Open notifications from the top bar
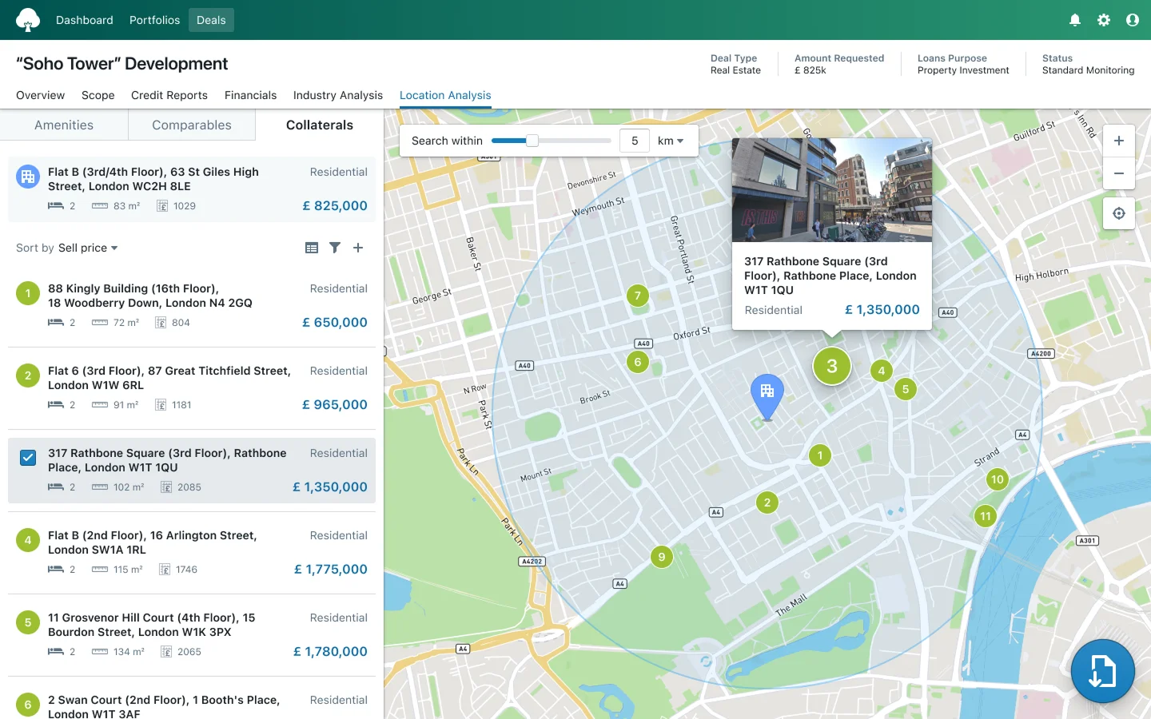The width and height of the screenshot is (1151, 719). (x=1075, y=20)
